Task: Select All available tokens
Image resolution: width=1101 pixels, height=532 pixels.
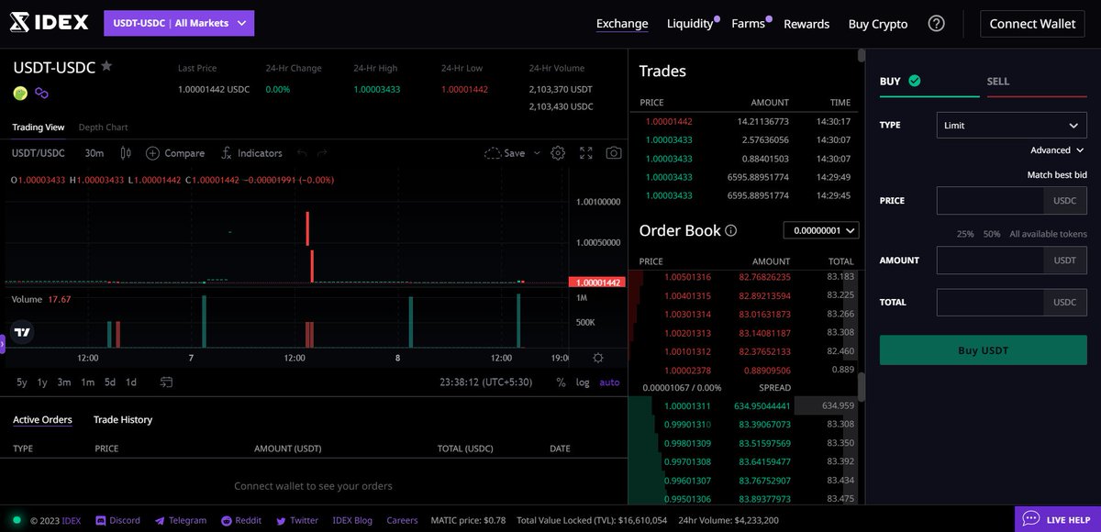Action: pos(1048,234)
